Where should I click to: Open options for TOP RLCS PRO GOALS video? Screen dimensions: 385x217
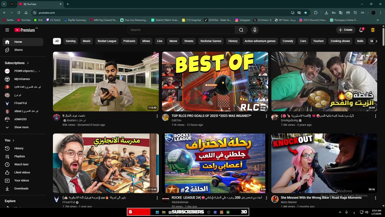coord(266,116)
